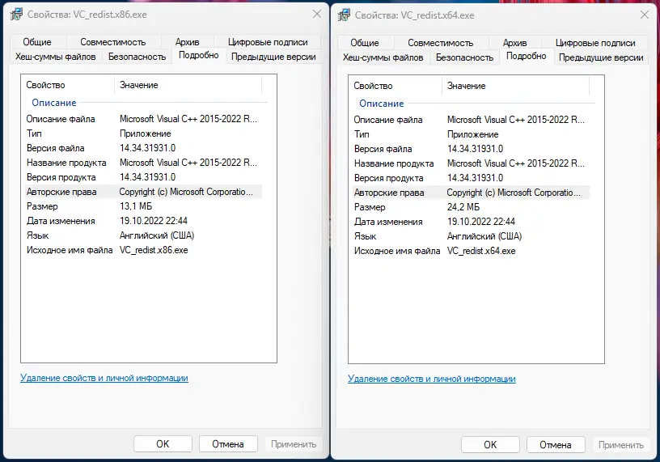Select Авторские права row in x64 window

(x=471, y=193)
